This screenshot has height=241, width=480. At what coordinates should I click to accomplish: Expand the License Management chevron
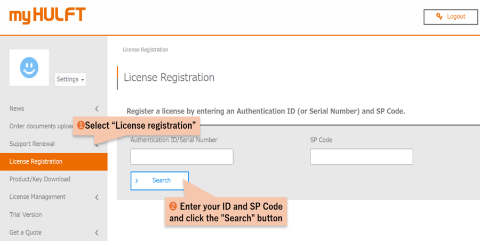97,197
